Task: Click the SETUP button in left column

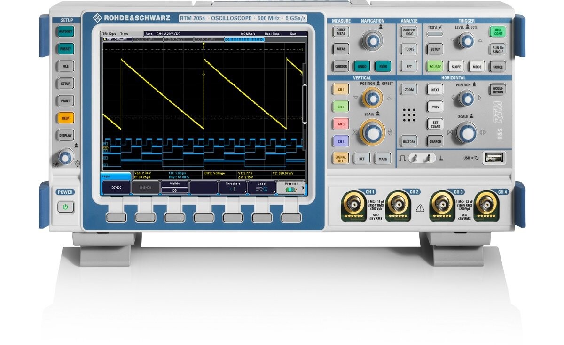Action: [x=66, y=84]
